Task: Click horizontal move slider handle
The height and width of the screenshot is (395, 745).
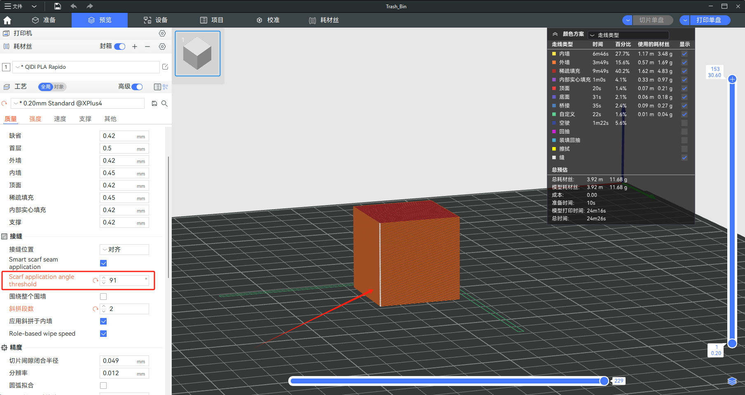Action: 604,381
